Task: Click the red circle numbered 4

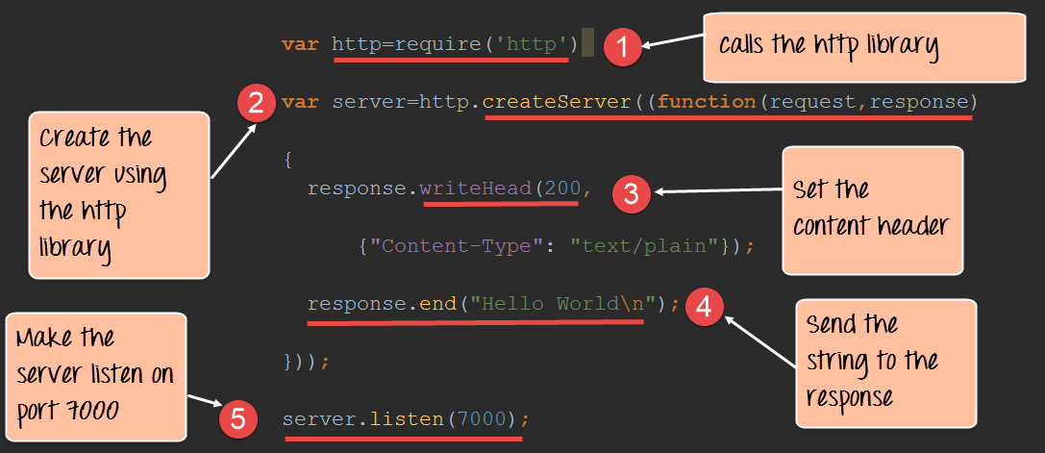Action: [x=704, y=307]
